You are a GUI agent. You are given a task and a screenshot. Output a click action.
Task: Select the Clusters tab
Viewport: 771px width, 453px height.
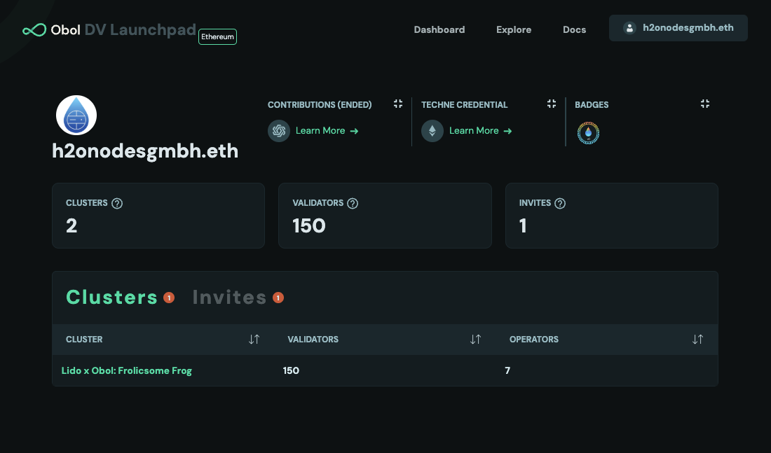click(x=111, y=298)
